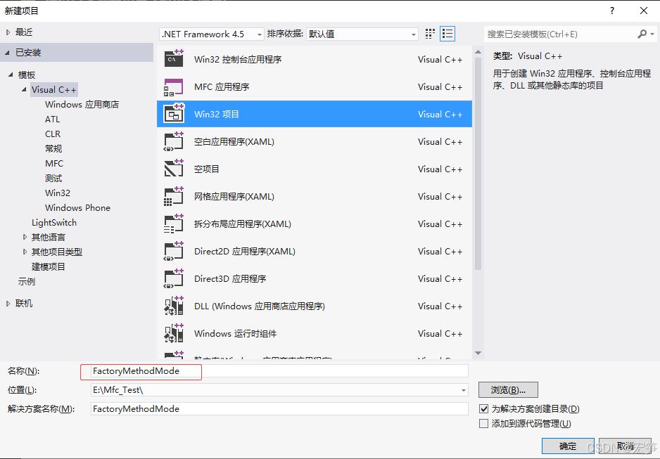660x459 pixels.
Task: Collapse the 模板 tree node
Action: [11, 75]
